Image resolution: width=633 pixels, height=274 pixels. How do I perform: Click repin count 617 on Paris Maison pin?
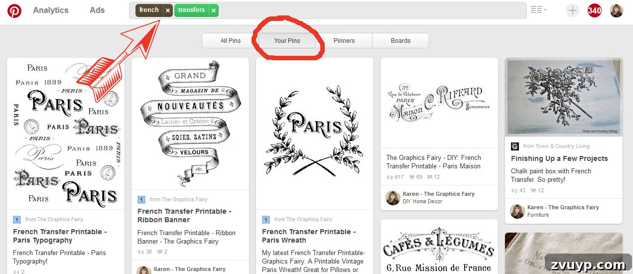395,177
